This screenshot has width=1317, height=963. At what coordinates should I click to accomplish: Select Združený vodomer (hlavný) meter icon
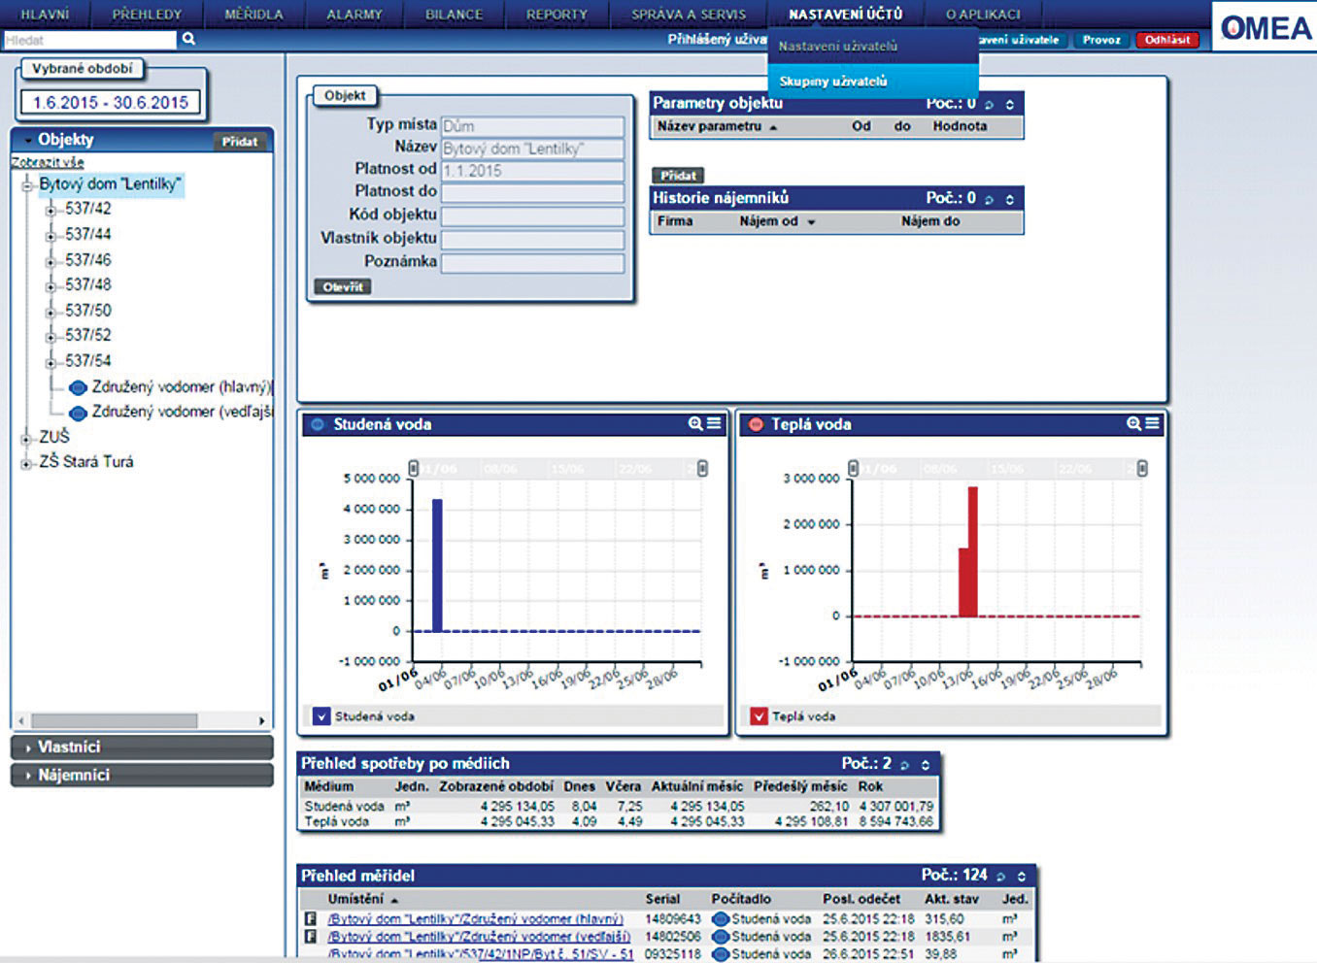point(79,387)
